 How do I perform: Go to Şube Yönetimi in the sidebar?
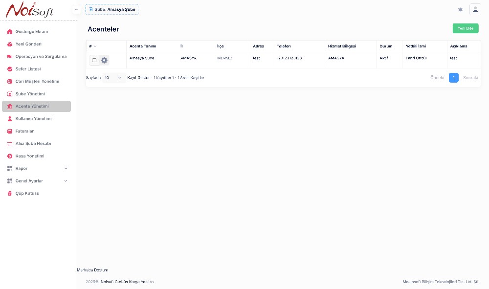pos(30,94)
